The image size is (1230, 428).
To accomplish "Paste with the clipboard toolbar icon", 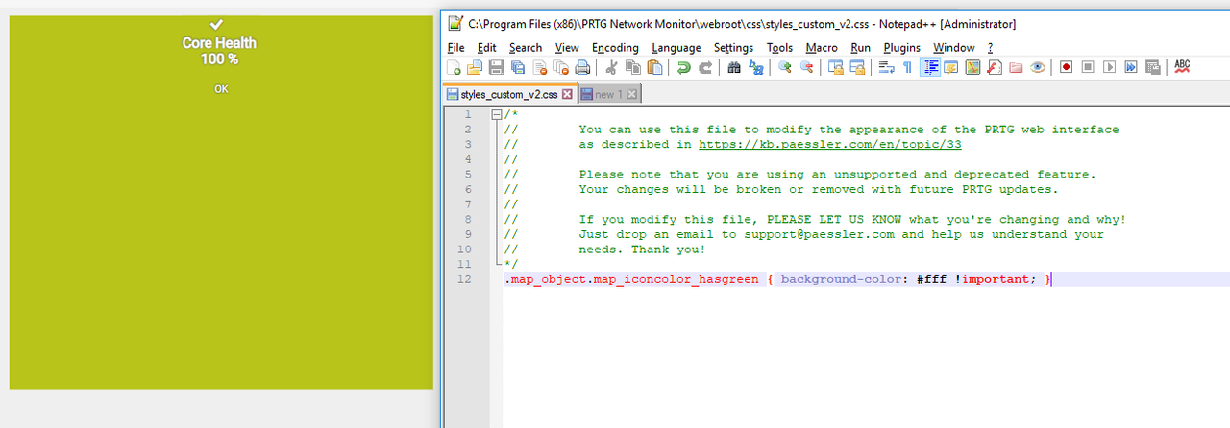I will 654,67.
